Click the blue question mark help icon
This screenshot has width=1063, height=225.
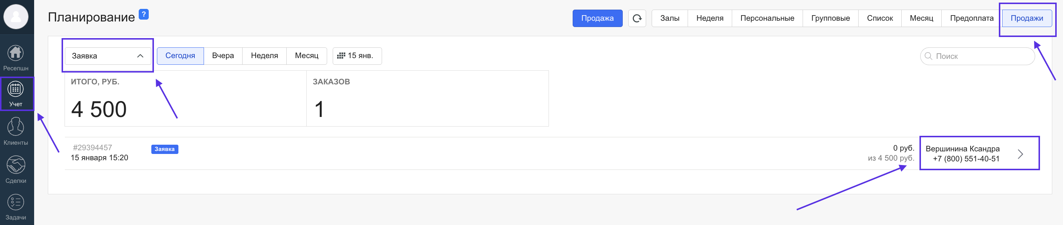pos(144,14)
